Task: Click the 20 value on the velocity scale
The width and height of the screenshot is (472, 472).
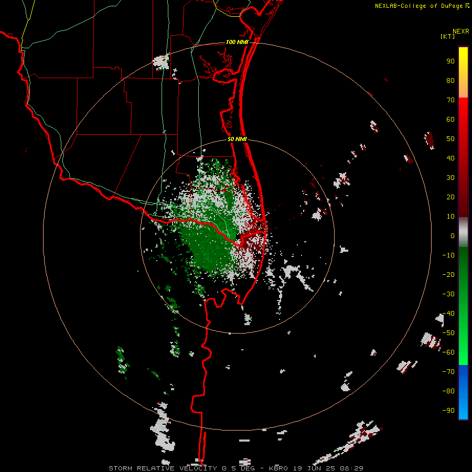Action: pyautogui.click(x=450, y=197)
